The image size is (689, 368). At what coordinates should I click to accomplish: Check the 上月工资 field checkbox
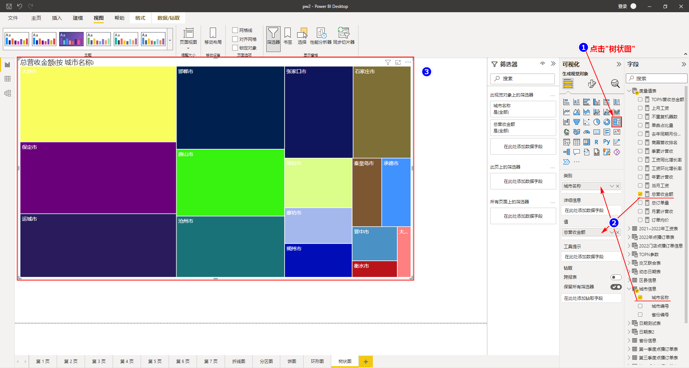click(x=640, y=108)
